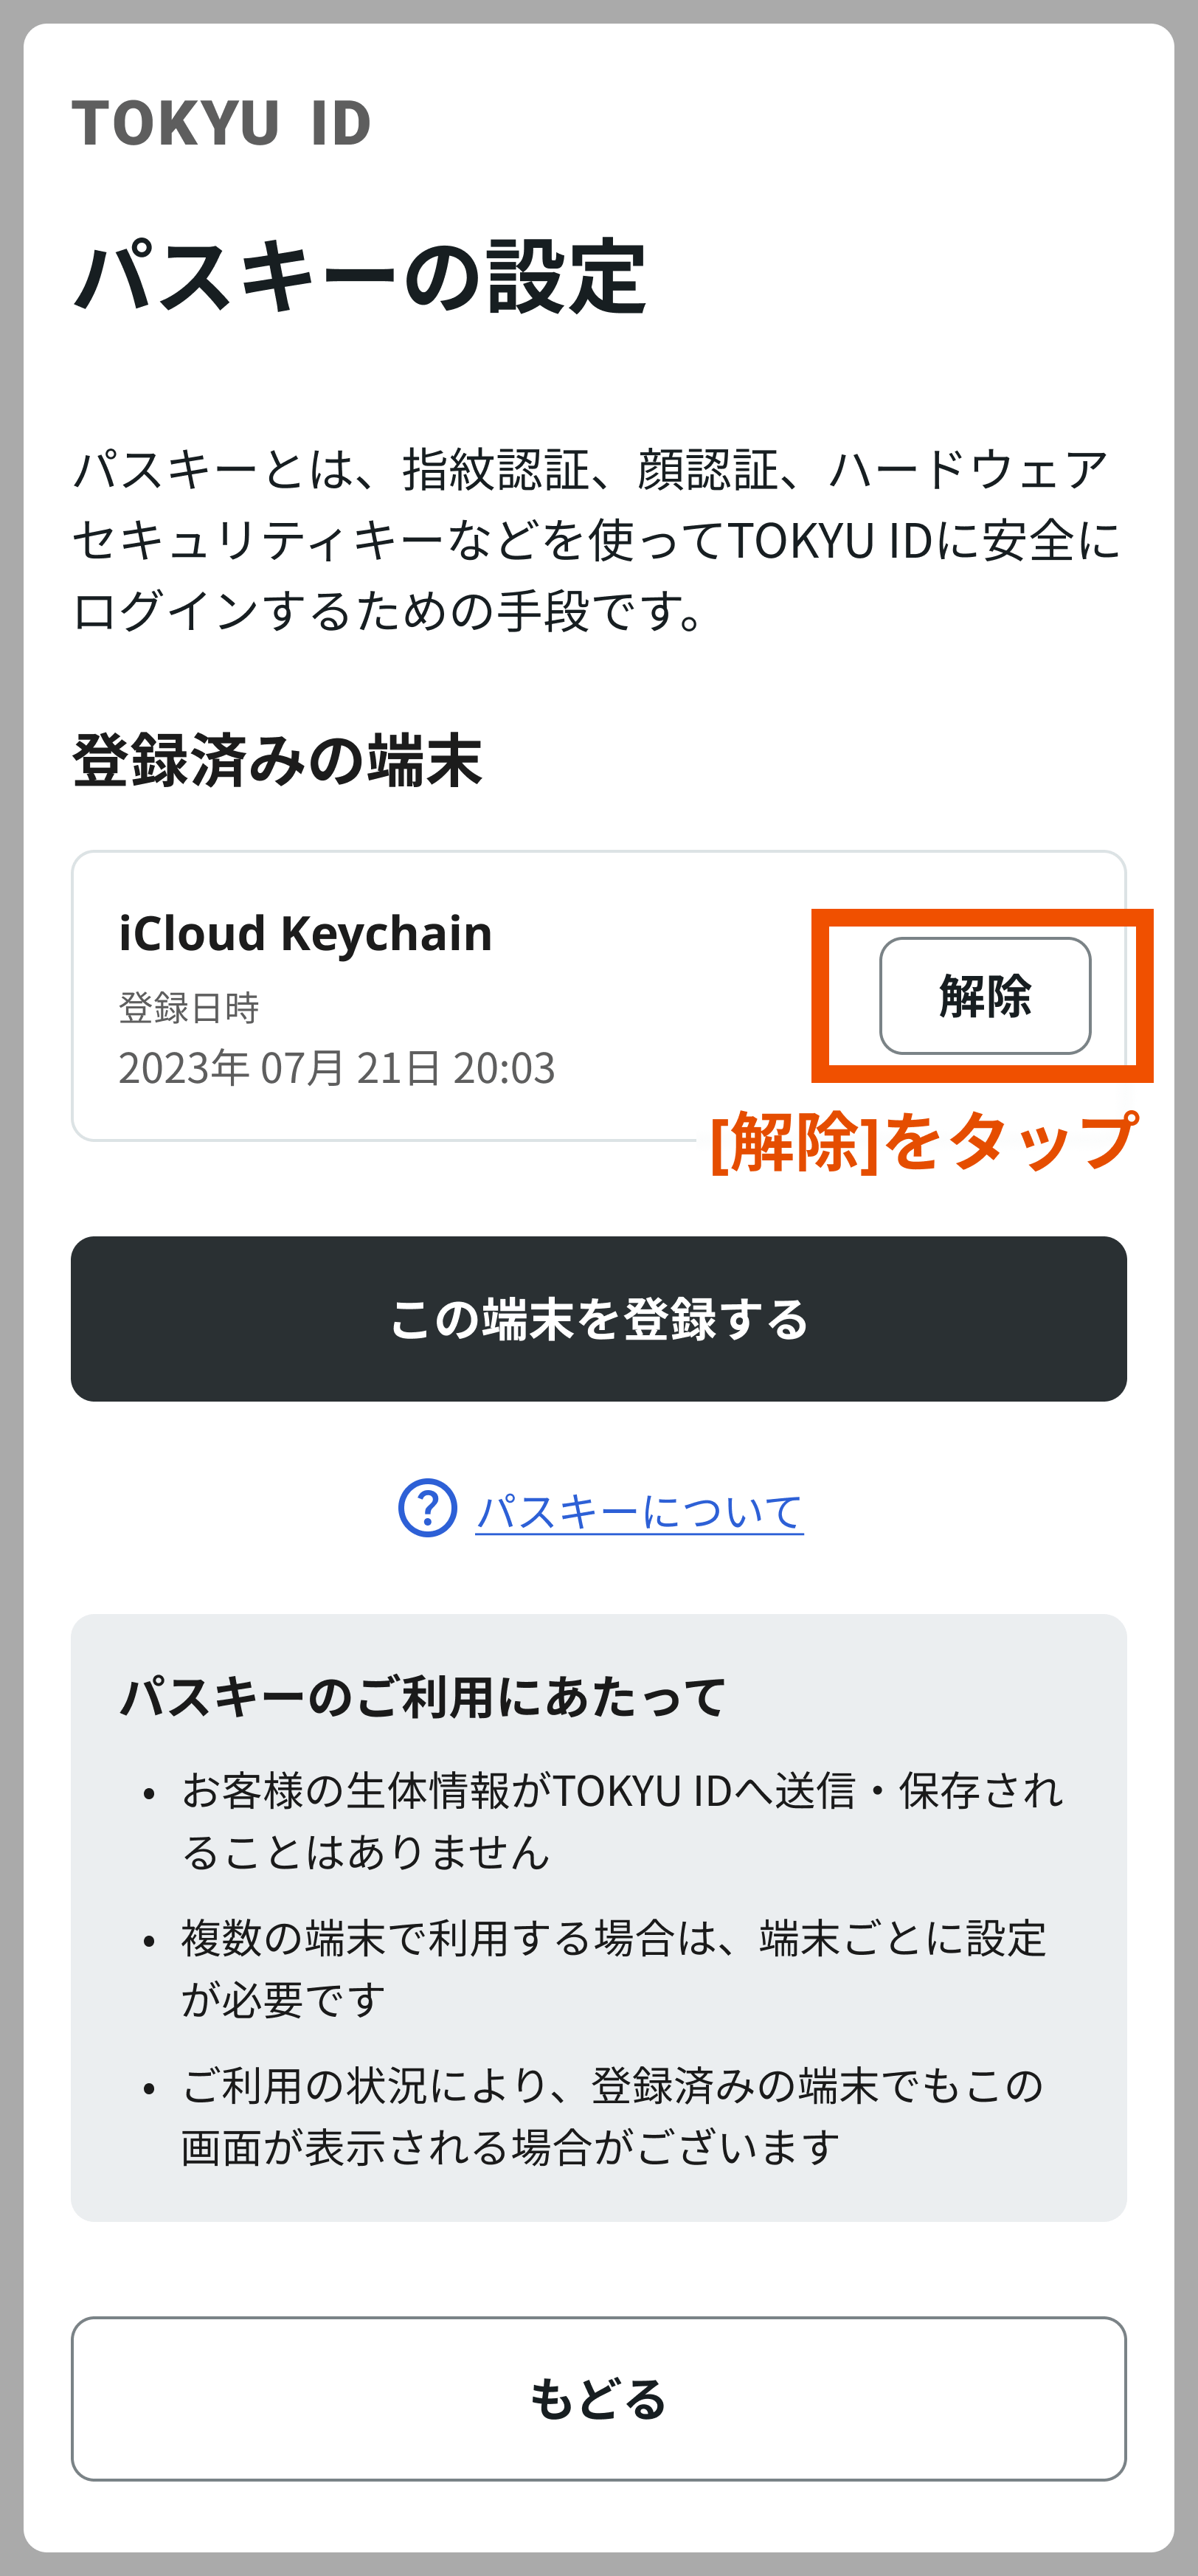Click the orange [解除]をタップ annotation text
The width and height of the screenshot is (1198, 2576).
click(x=924, y=1141)
